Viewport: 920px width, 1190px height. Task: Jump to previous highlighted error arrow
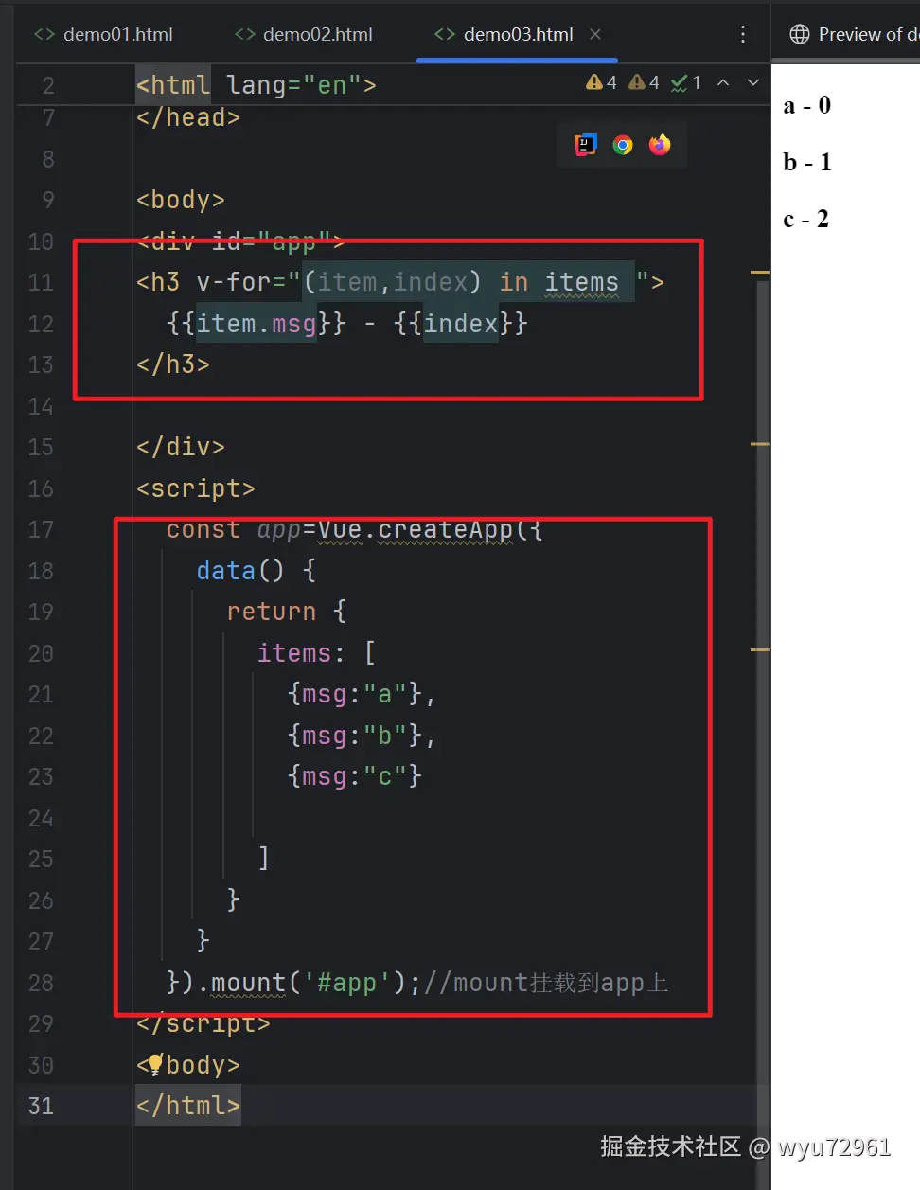tap(723, 83)
